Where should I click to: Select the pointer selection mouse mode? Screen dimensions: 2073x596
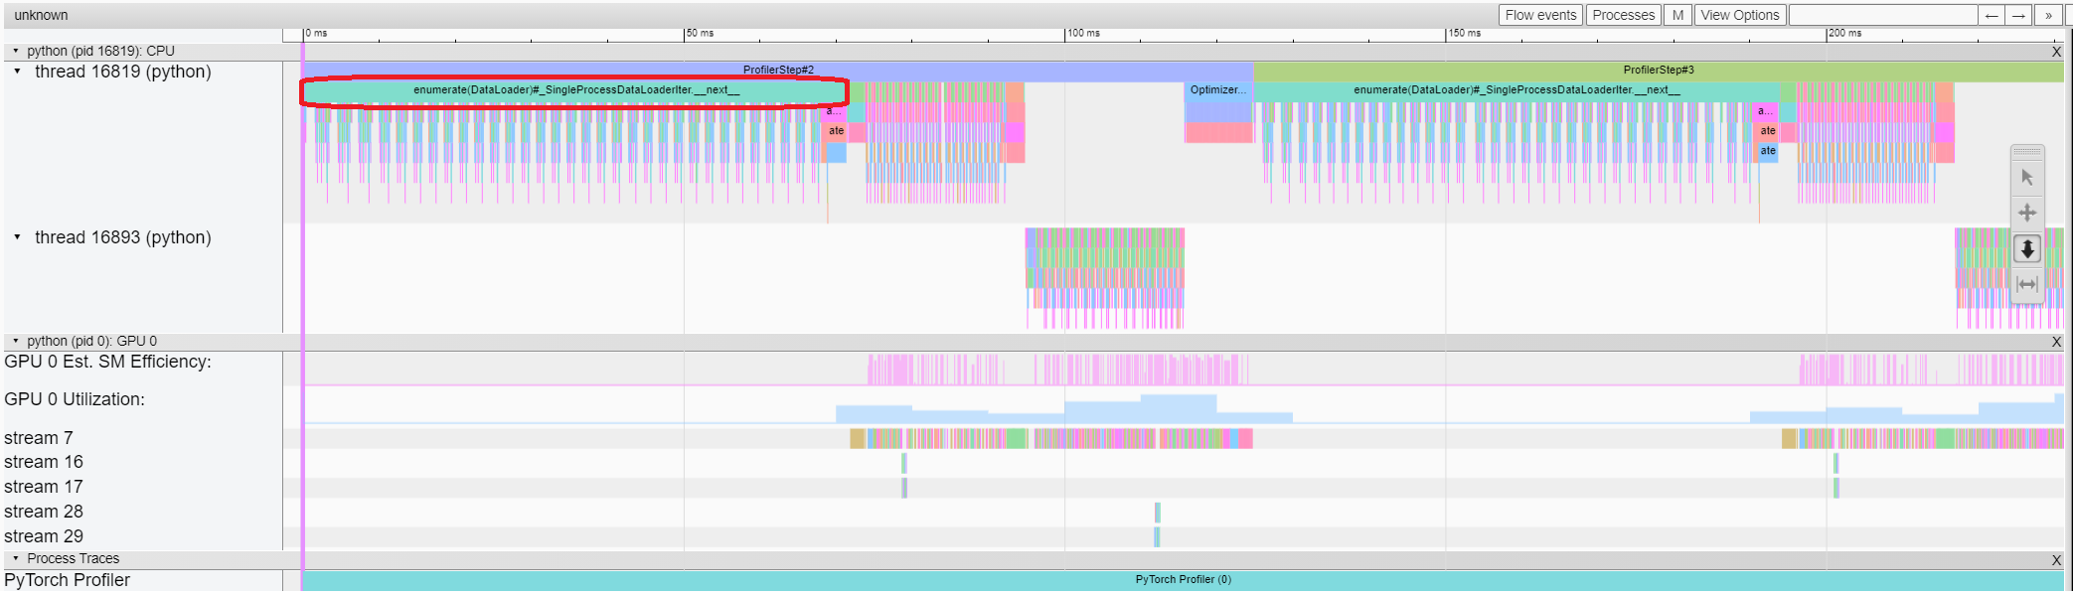(2027, 178)
